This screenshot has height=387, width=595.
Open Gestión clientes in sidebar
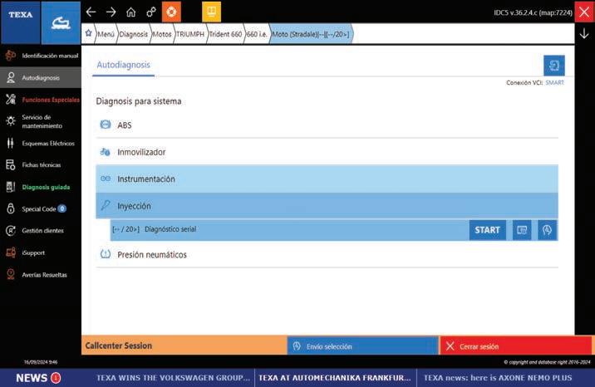(x=41, y=231)
